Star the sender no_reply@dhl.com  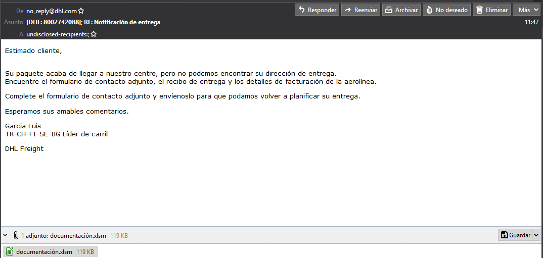point(81,11)
